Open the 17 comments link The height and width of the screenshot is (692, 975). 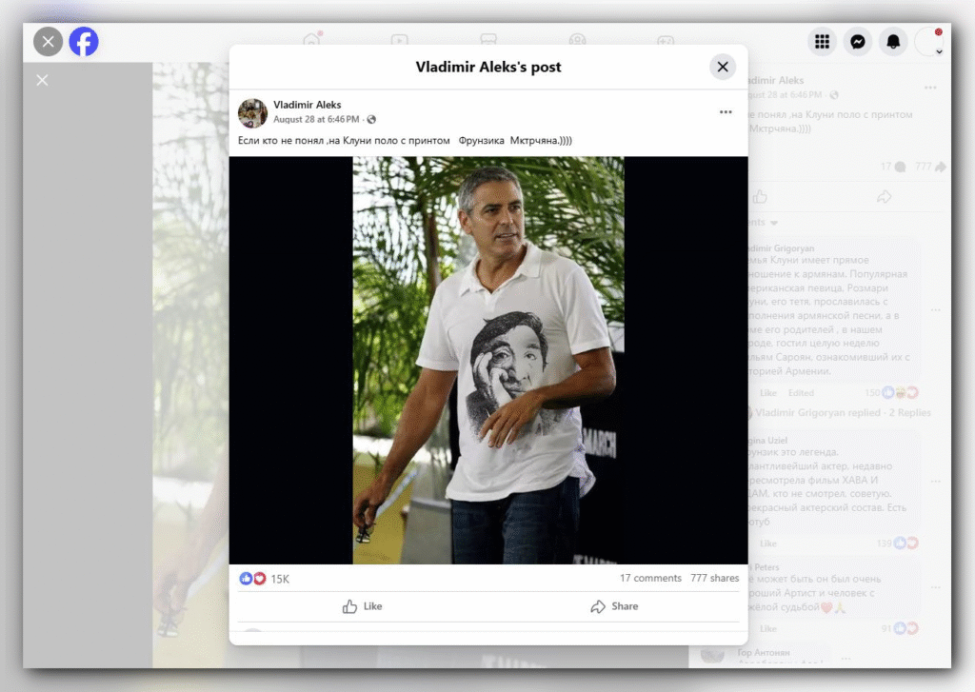click(x=650, y=578)
